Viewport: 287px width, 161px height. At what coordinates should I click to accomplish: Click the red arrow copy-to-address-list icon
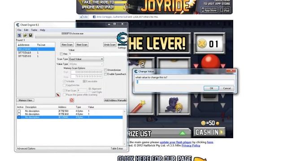pos(58,95)
